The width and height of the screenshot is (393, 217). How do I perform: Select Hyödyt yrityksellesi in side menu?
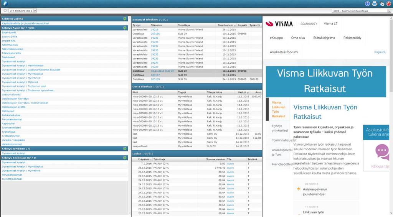(x=280, y=128)
